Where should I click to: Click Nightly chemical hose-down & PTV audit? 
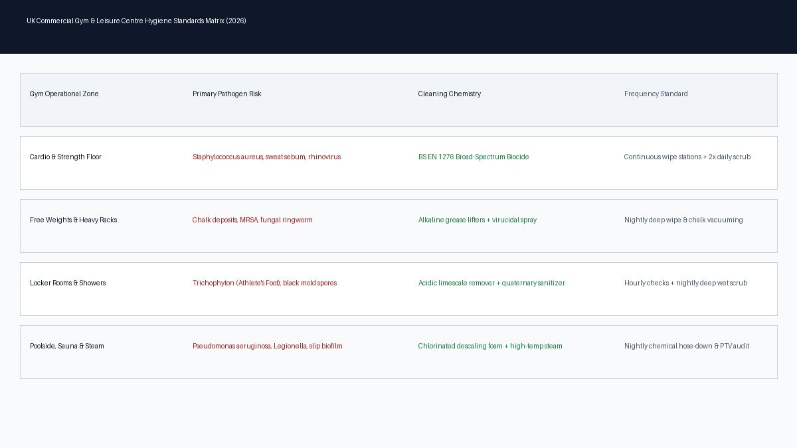687,346
